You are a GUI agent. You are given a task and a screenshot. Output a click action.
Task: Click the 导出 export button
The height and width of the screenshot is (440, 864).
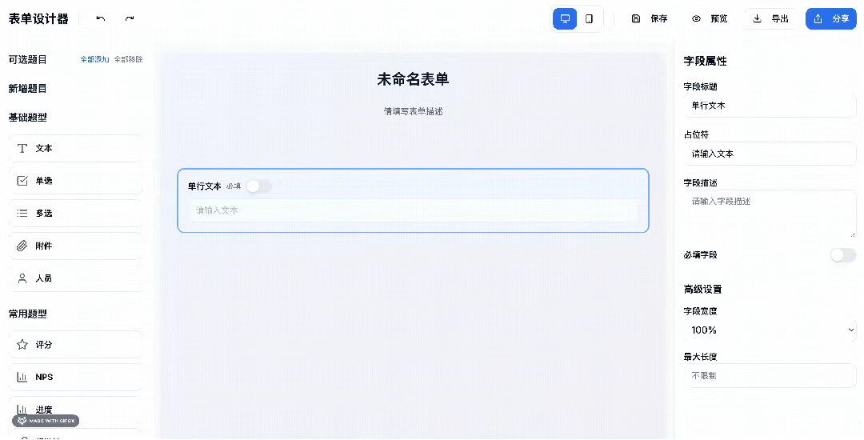(x=770, y=18)
